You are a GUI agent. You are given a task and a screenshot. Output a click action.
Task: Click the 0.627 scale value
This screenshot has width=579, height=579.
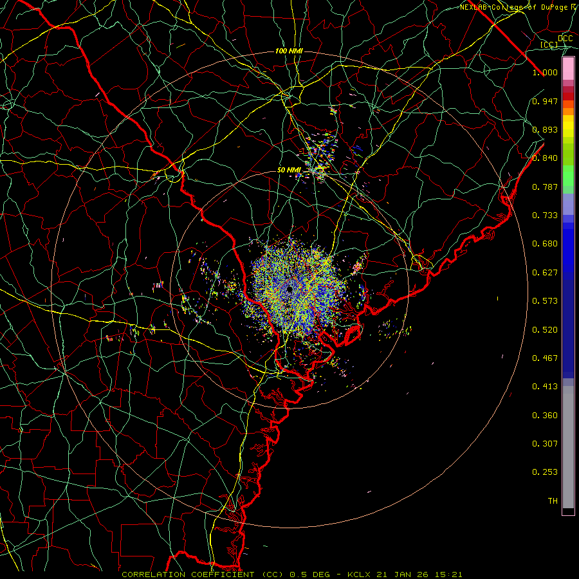545,273
